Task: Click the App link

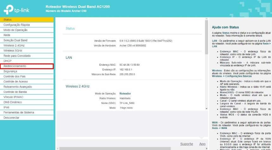Action: coord(202,144)
